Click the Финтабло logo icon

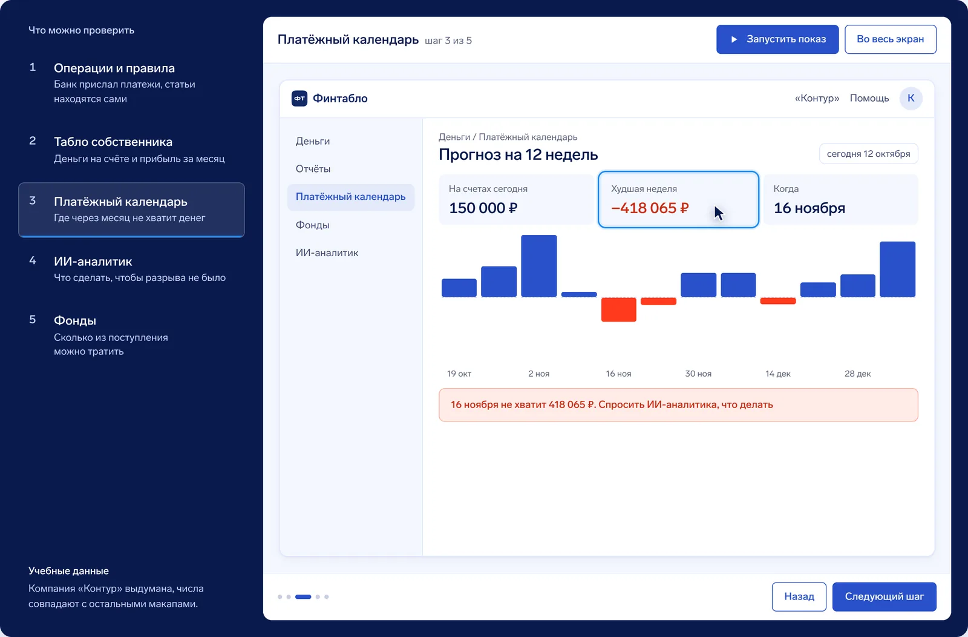(299, 98)
